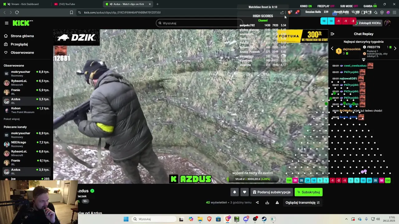This screenshot has width=399, height=224.
Task: Open the Brave browser main menu icon
Action: coord(394,12)
